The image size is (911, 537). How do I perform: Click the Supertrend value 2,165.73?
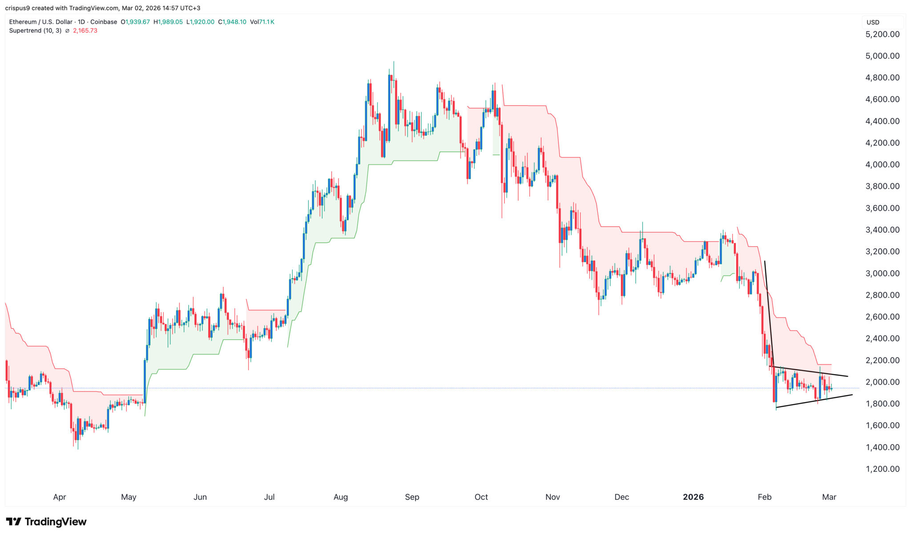tap(85, 31)
